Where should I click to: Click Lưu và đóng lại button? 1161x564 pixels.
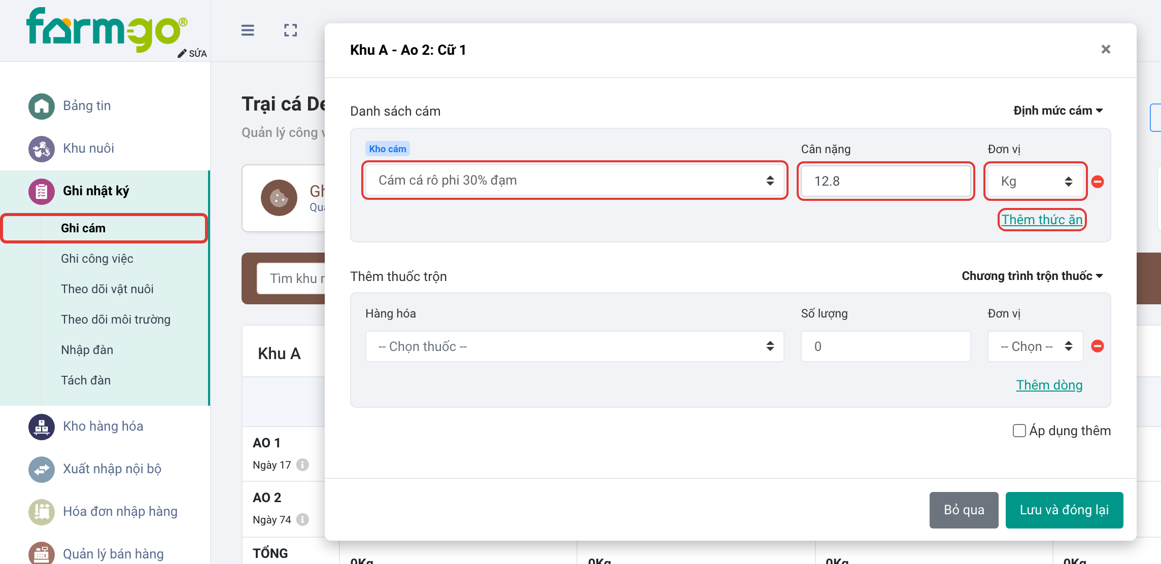tap(1065, 510)
